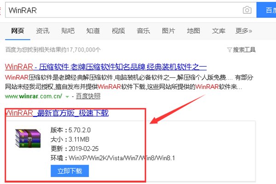This screenshot has width=276, height=184.
Task: Open the WinRAR 压缩软件 result title
Action: click(x=106, y=67)
